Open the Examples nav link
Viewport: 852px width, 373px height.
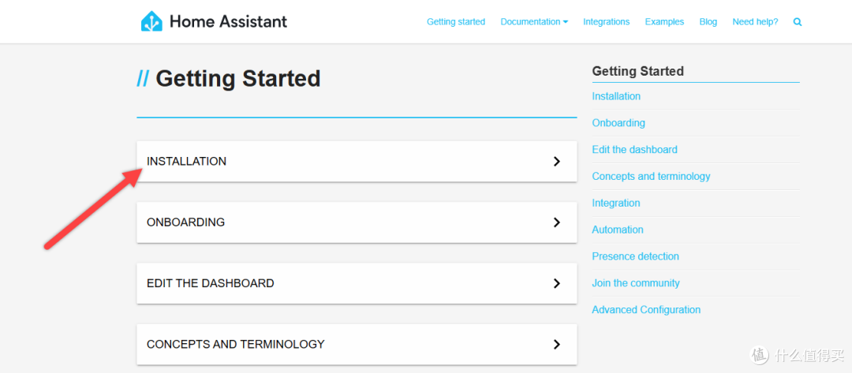pyautogui.click(x=664, y=22)
